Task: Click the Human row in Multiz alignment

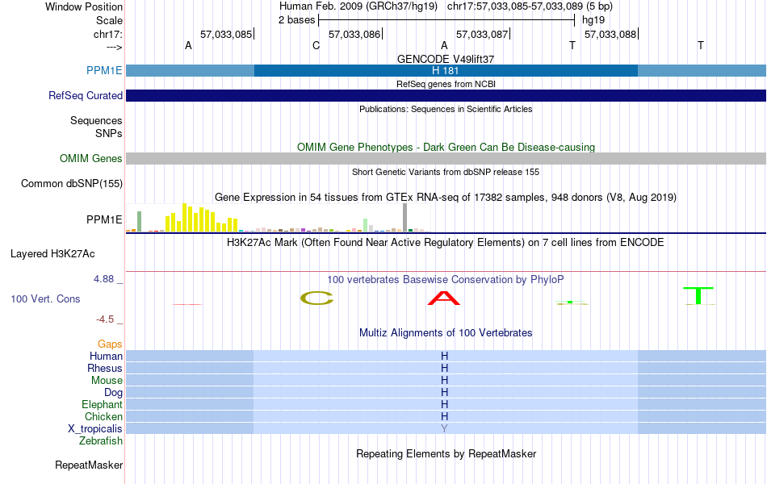Action: (x=446, y=356)
